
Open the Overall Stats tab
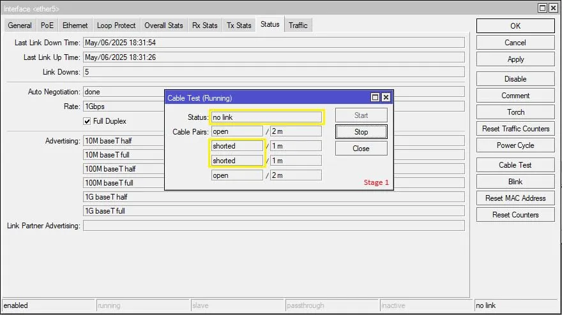point(163,26)
